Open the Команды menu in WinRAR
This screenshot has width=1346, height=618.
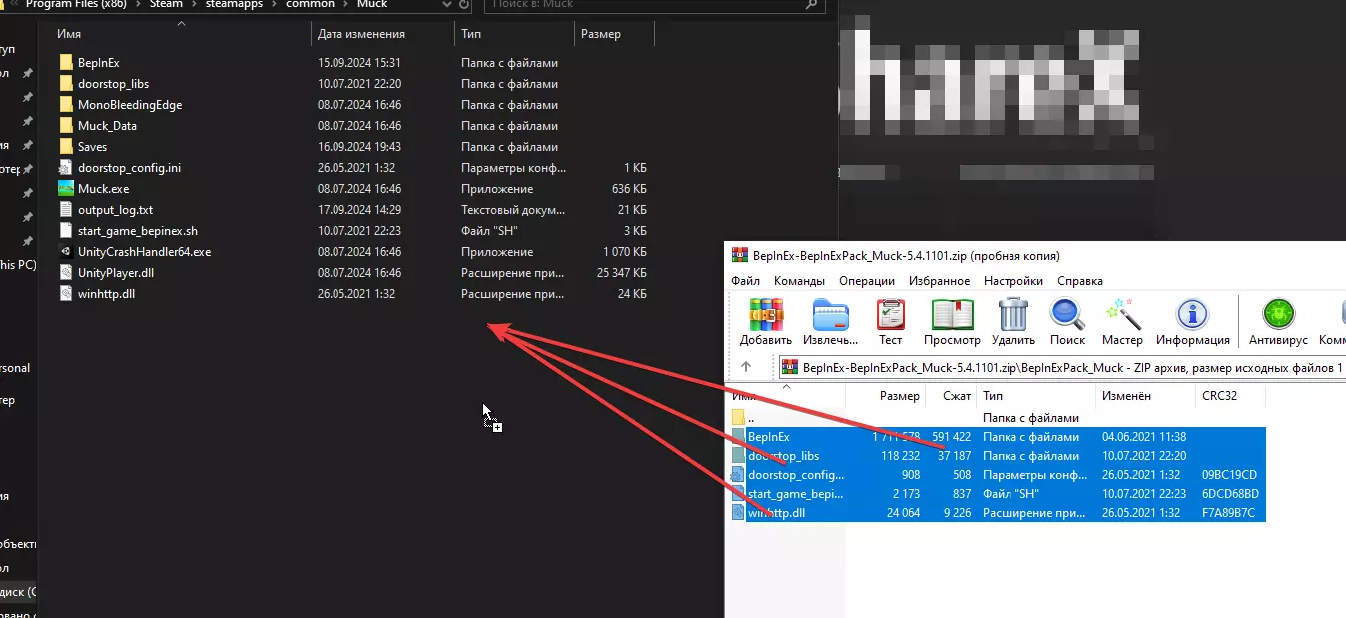(799, 281)
